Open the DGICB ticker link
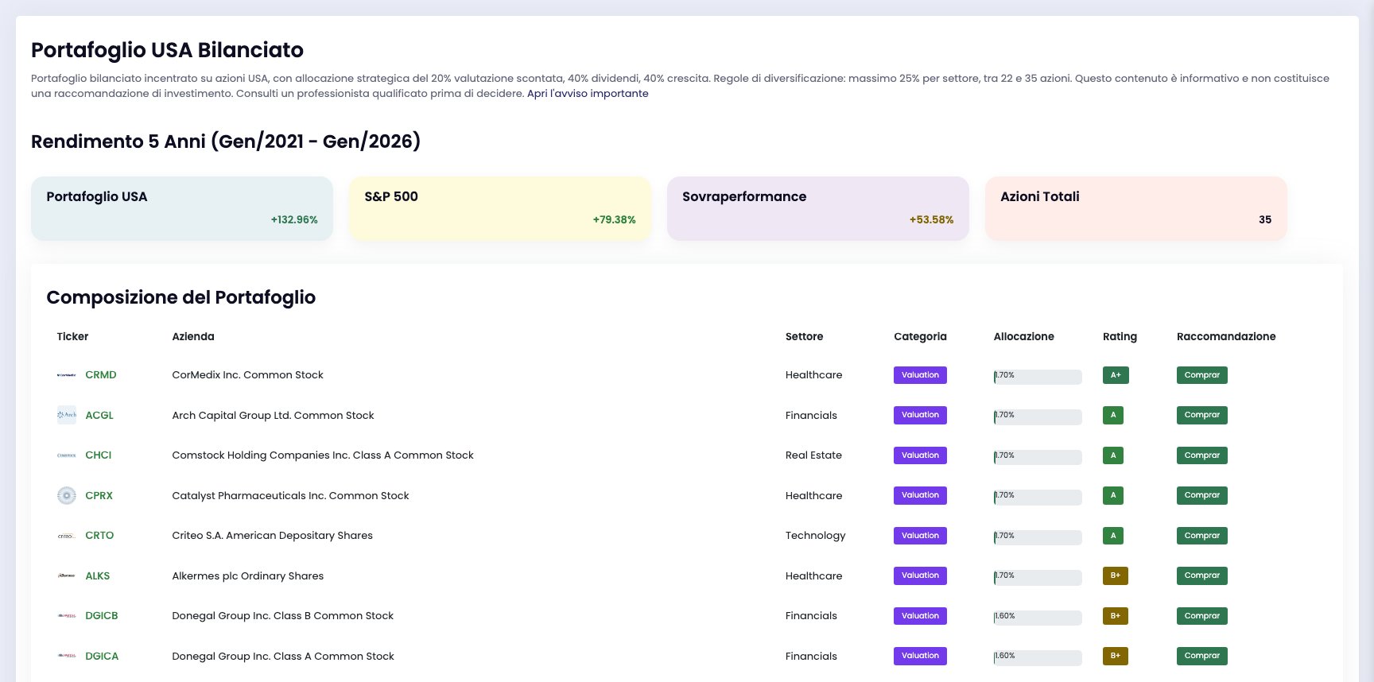1374x682 pixels. coord(102,616)
